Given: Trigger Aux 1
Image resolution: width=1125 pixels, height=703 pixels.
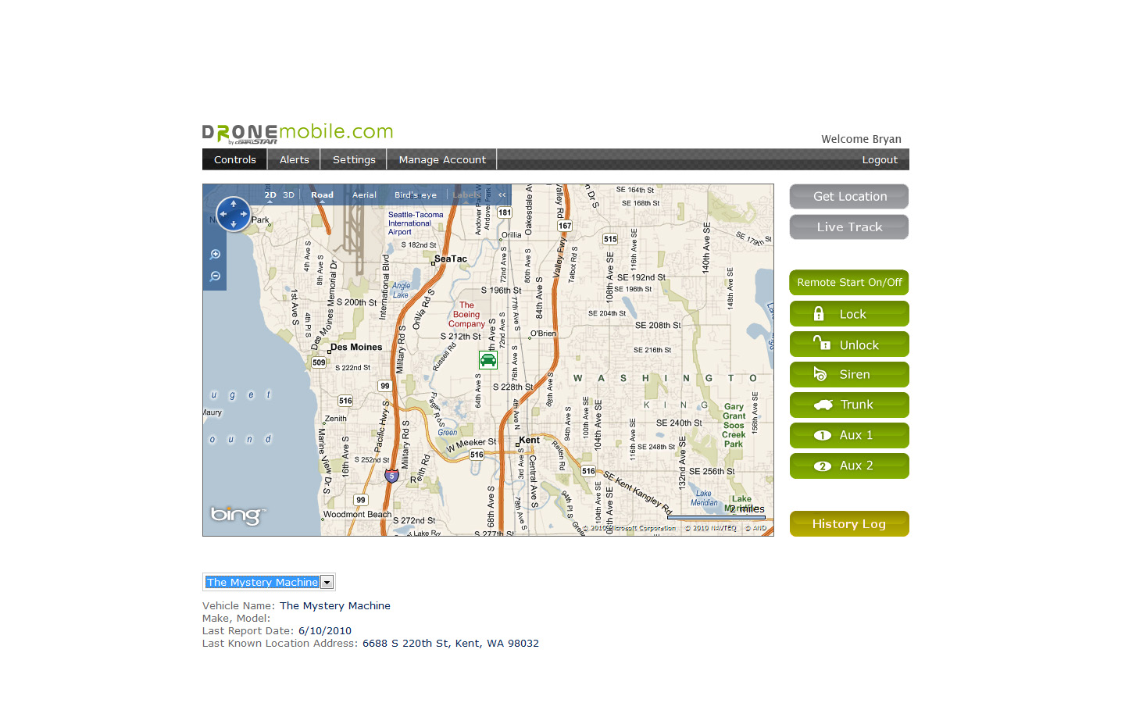Looking at the screenshot, I should point(849,436).
